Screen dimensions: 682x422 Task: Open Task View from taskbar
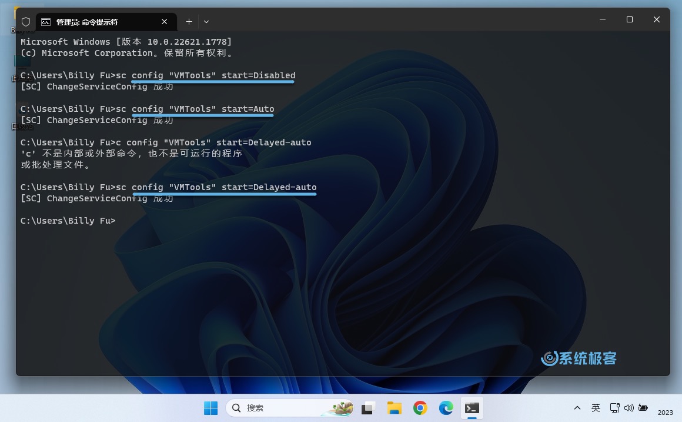point(367,408)
